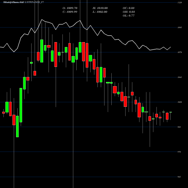Image resolution: width=188 pixels, height=188 pixels.
Task: Click the OC: 0.03 reading
Action: (129, 8)
